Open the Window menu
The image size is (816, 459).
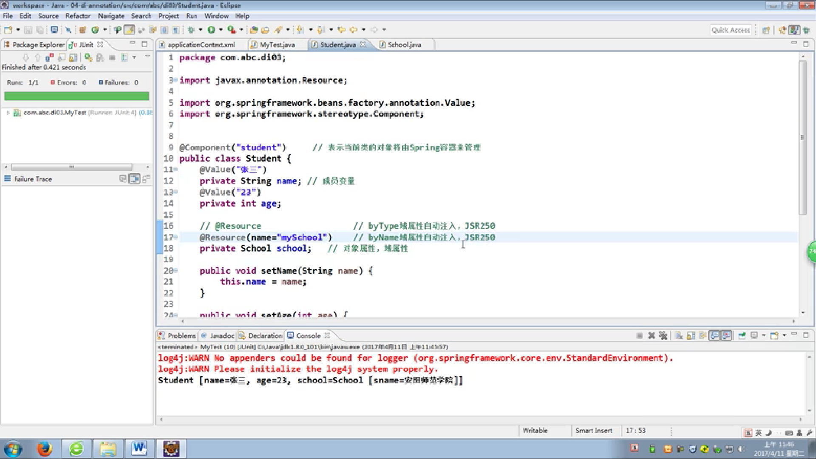pyautogui.click(x=216, y=16)
